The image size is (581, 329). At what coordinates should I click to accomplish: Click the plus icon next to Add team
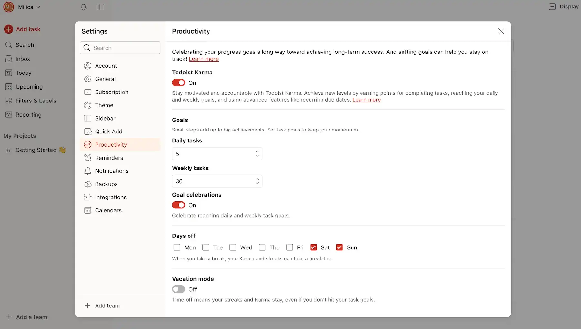87,306
